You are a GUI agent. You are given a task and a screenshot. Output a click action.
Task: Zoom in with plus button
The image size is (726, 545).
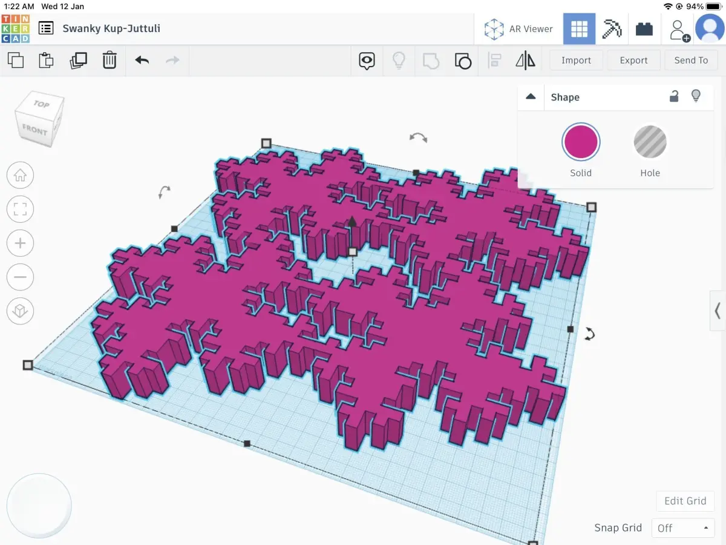pos(20,243)
